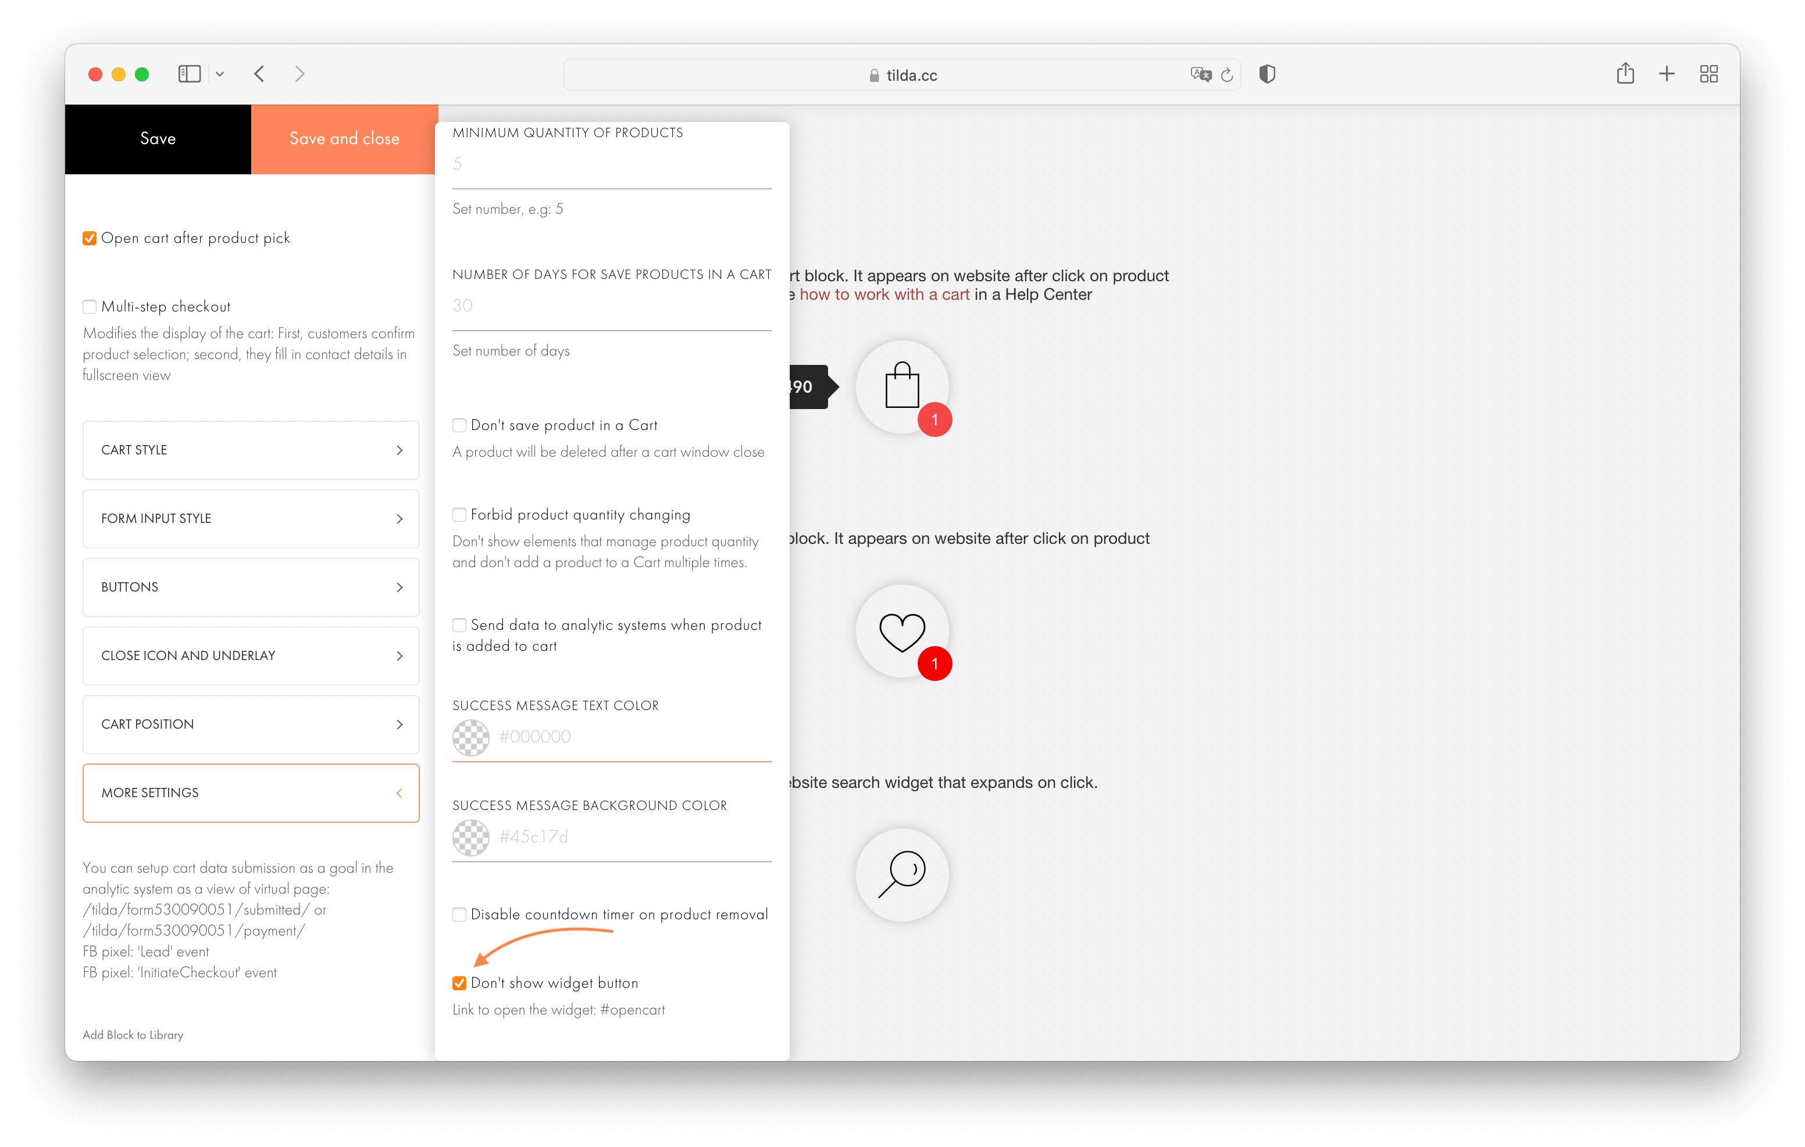Enable Multi-step checkout
The width and height of the screenshot is (1805, 1147).
click(x=89, y=306)
